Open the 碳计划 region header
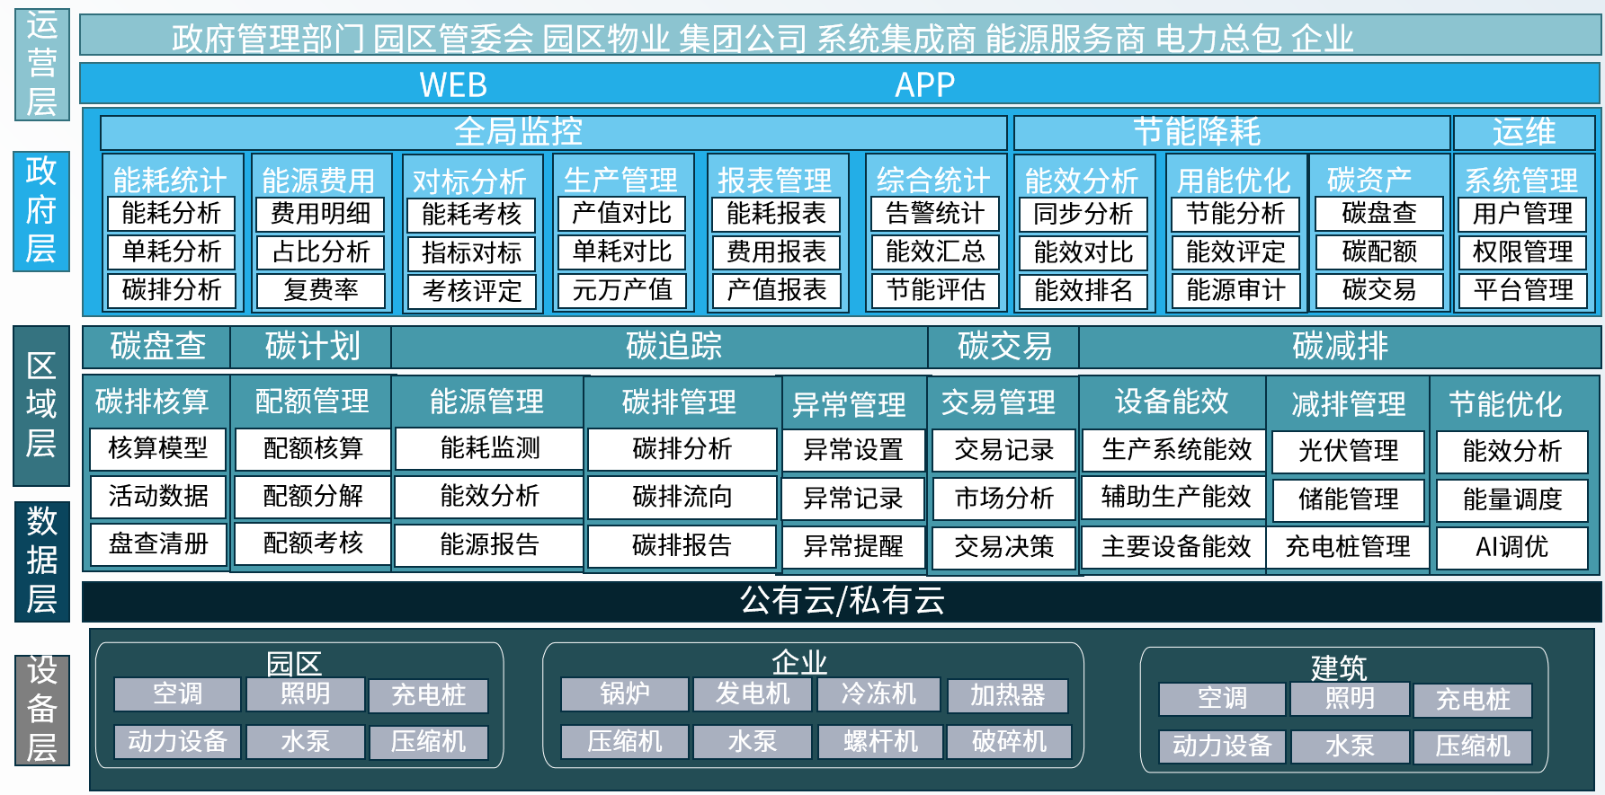This screenshot has height=795, width=1605. [311, 347]
